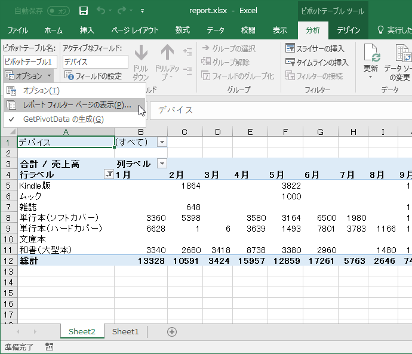Select cell A1 デバイス
This screenshot has height=354, width=412.
pyautogui.click(x=66, y=142)
